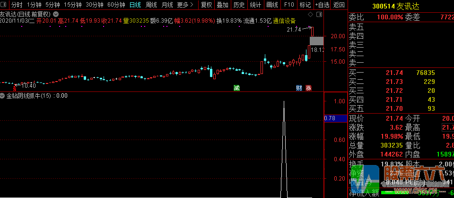Click the date 2020/11/03/二
454x198 pixels.
click(17, 20)
